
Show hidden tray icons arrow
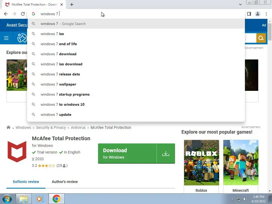(x=232, y=199)
